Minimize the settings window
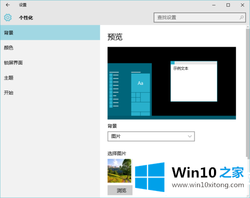Screen dimensions: 250x198 pos(214,5)
